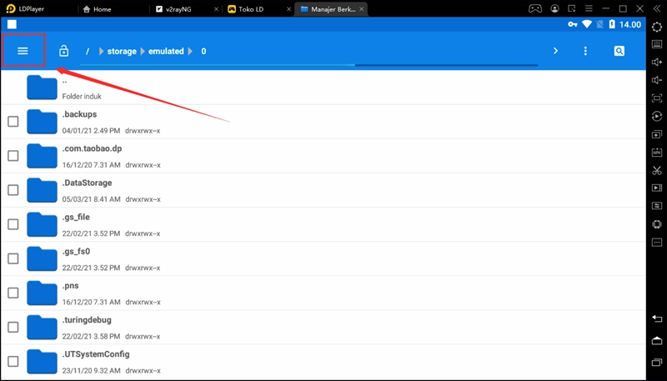This screenshot has width=667, height=381.
Task: Click the .com.taobao.dp folder icon
Action: pos(42,156)
